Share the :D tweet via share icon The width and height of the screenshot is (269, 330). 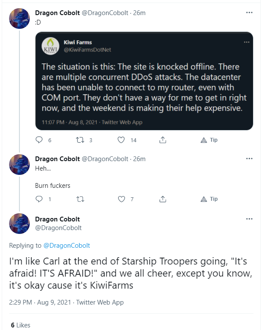(x=163, y=140)
